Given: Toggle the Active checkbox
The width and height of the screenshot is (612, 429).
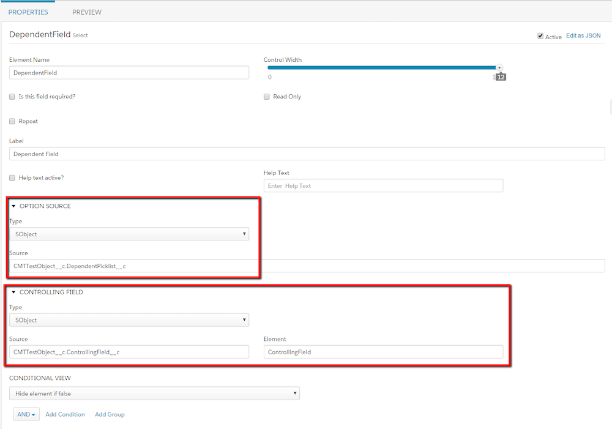Looking at the screenshot, I should click(540, 36).
